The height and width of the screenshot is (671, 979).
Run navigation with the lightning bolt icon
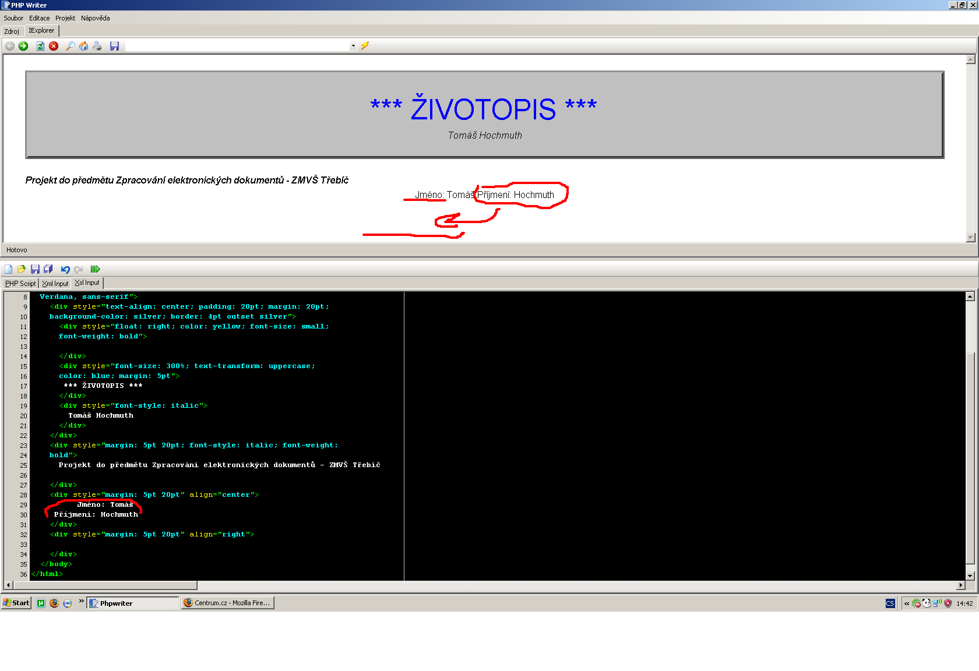tap(365, 45)
